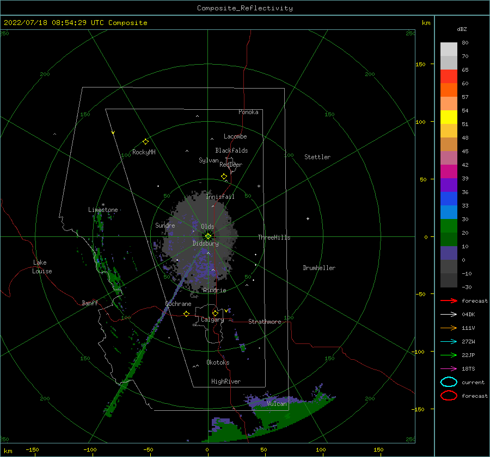Viewport: 490px width, 457px height.
Task: Click the red forecast ellipse legend icon
Action: coord(449,396)
